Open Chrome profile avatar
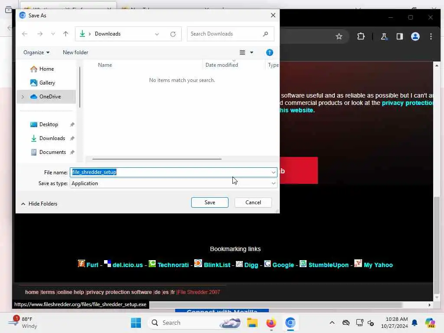 (x=415, y=36)
